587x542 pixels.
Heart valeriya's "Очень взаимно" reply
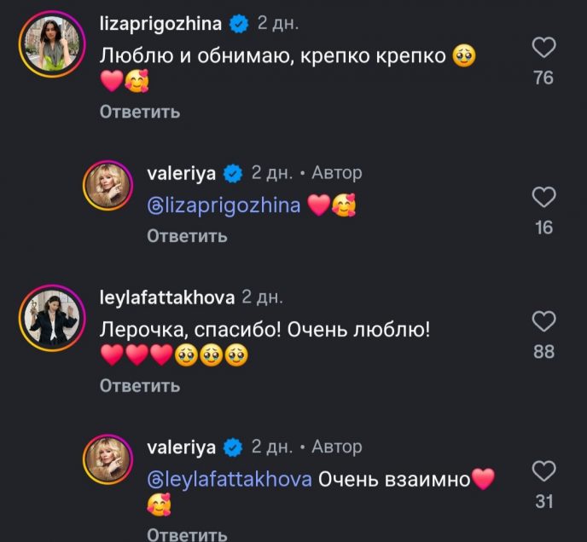(543, 471)
